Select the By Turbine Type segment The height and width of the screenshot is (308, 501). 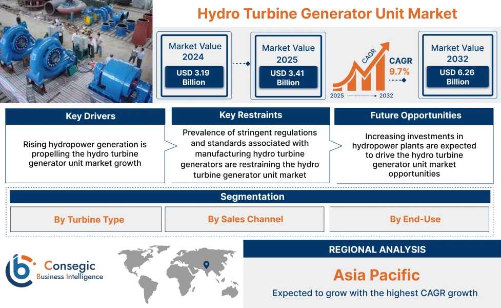point(89,219)
